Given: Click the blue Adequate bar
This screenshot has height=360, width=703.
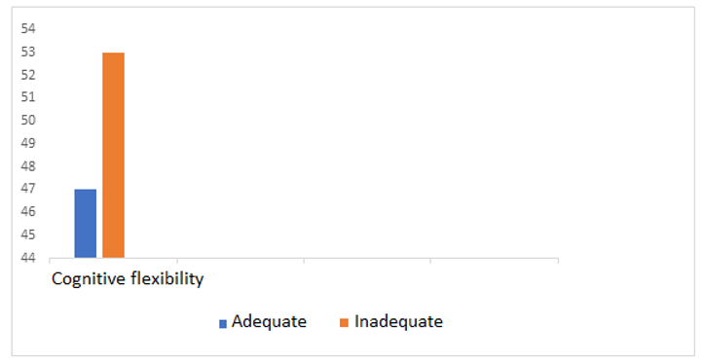Looking at the screenshot, I should tap(85, 224).
